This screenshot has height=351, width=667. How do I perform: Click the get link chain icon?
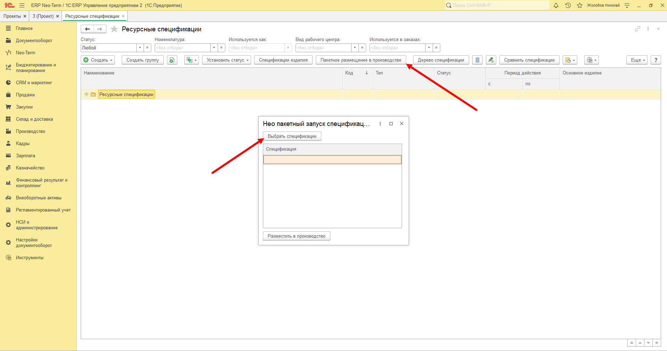(x=637, y=29)
